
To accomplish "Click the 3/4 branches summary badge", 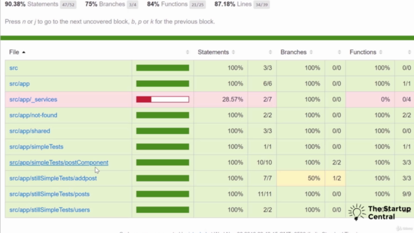I will tap(132, 5).
